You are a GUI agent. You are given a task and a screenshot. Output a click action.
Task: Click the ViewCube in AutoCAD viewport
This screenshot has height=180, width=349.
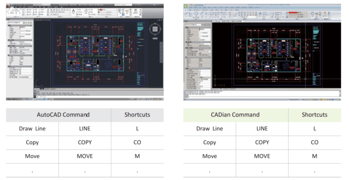click(x=155, y=29)
